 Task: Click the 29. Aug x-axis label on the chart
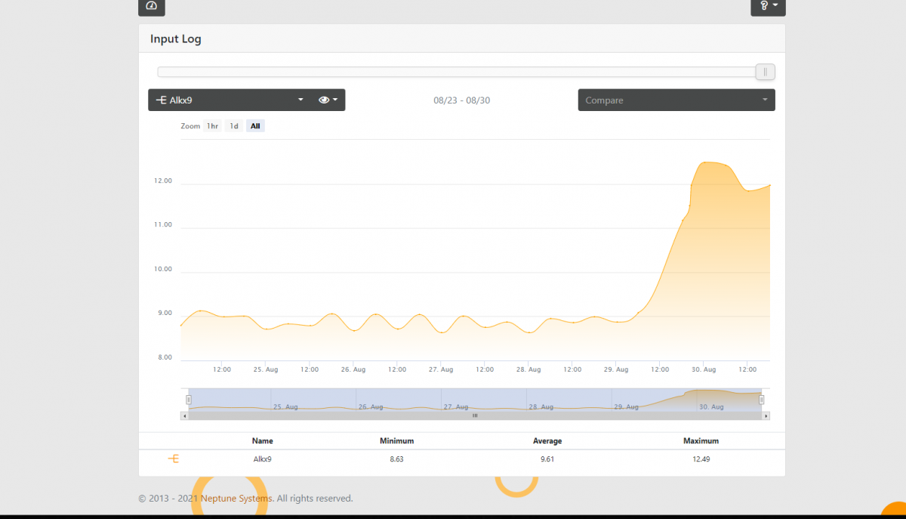[x=616, y=369]
